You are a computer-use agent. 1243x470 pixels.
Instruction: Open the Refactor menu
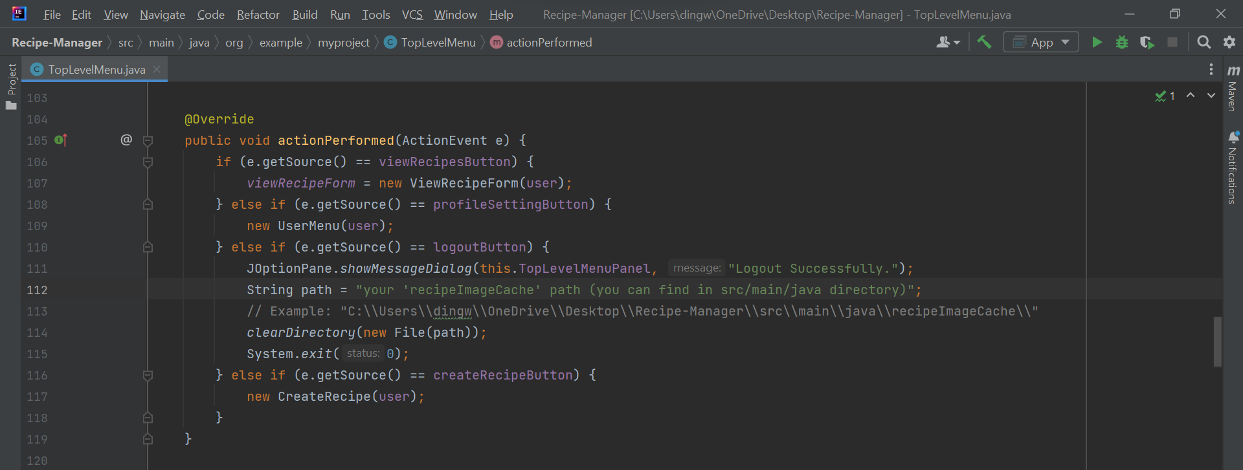[x=258, y=14]
